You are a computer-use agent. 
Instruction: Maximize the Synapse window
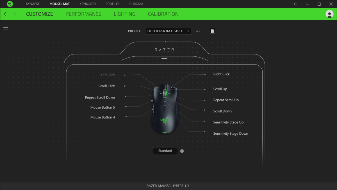pyautogui.click(x=319, y=4)
